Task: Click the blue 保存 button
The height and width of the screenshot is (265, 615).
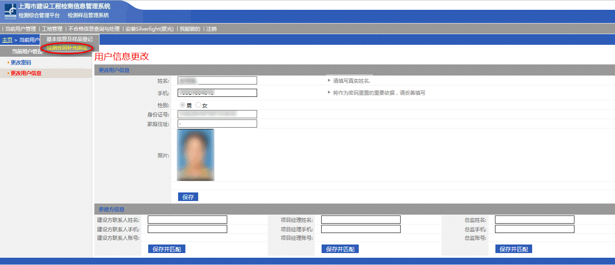Action: coord(188,197)
